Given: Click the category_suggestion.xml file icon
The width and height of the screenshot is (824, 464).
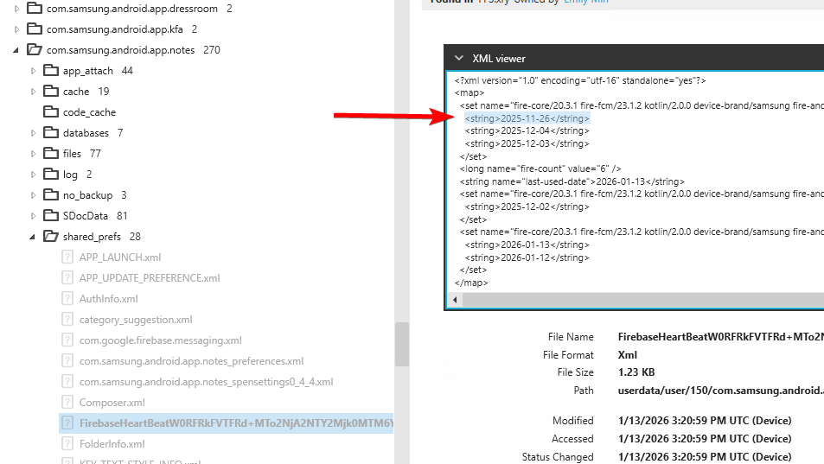Looking at the screenshot, I should (x=67, y=319).
